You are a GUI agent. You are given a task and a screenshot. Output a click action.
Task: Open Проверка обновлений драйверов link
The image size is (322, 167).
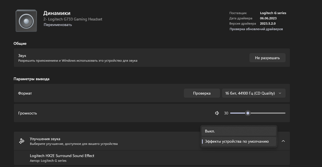[256, 29]
